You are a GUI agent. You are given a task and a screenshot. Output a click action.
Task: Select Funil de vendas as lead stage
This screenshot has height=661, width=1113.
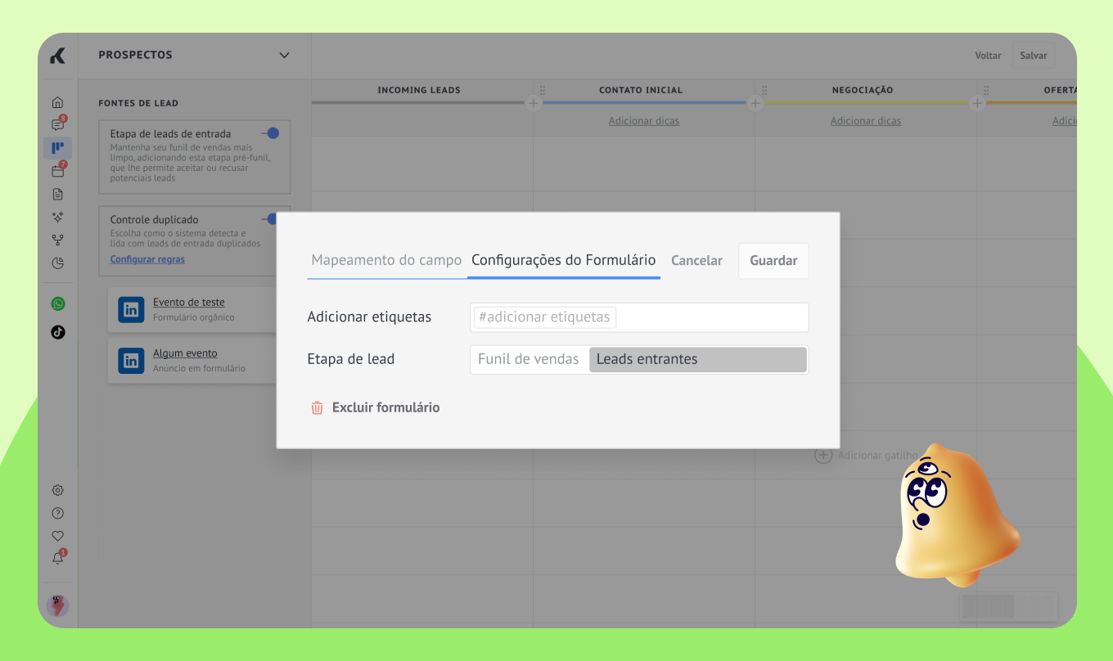pyautogui.click(x=529, y=359)
